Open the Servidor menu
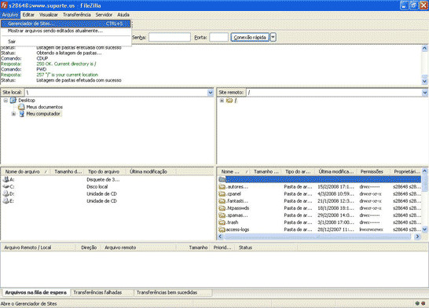Image resolution: width=429 pixels, height=308 pixels. (x=104, y=15)
